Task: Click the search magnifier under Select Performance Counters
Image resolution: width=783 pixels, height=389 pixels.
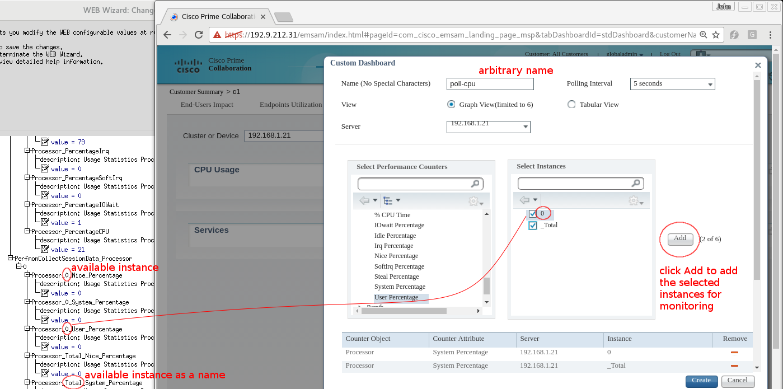Action: [475, 184]
